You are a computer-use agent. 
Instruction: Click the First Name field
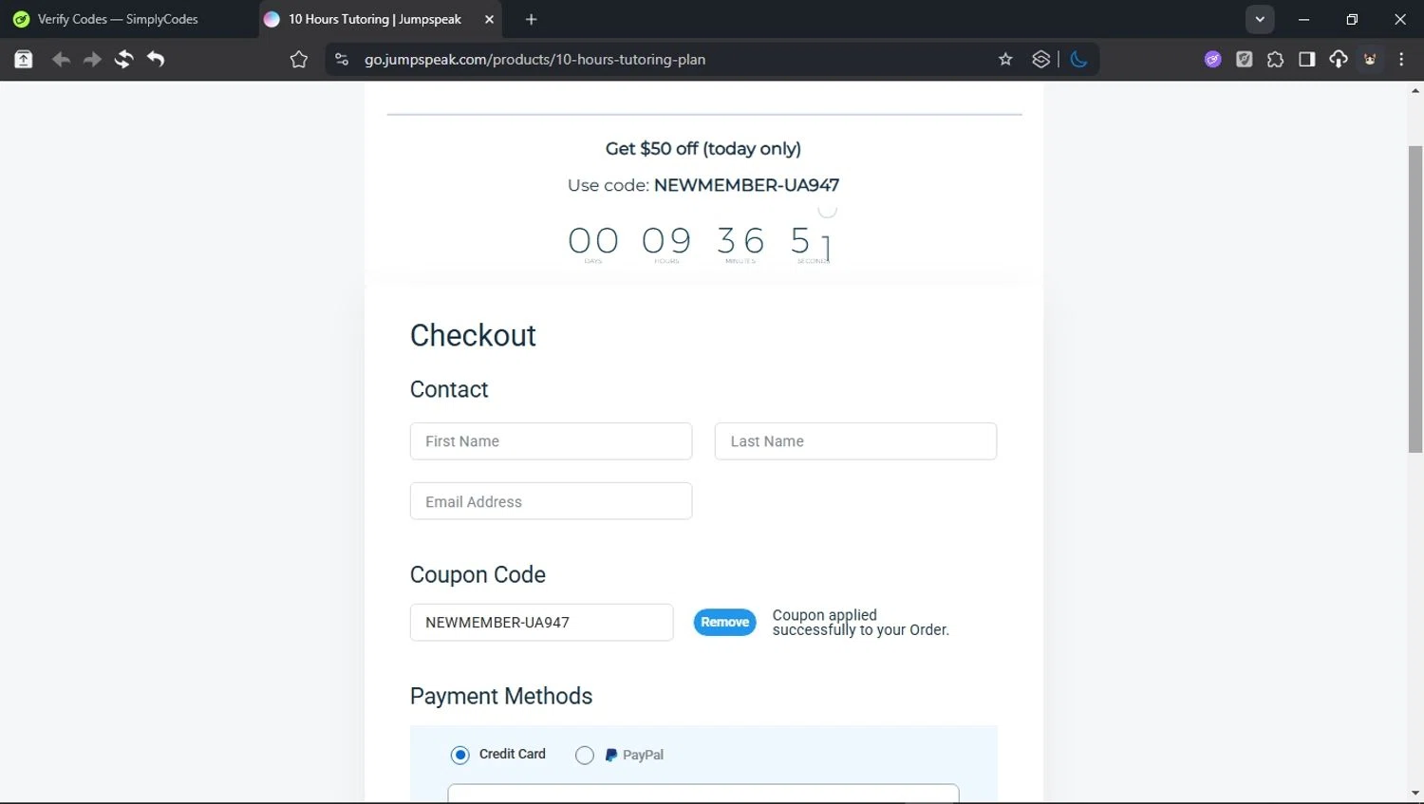coord(551,441)
